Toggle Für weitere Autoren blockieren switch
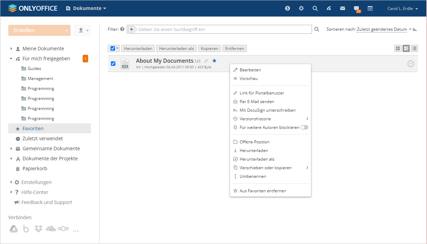 tap(304, 128)
